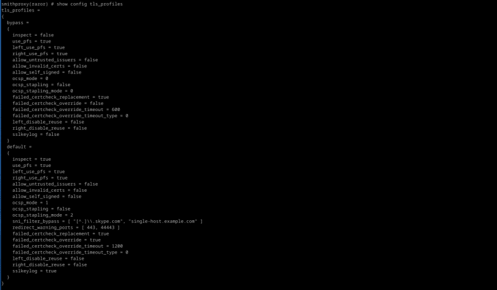
Task: Select the 'default =' section name
Action: click(x=19, y=147)
